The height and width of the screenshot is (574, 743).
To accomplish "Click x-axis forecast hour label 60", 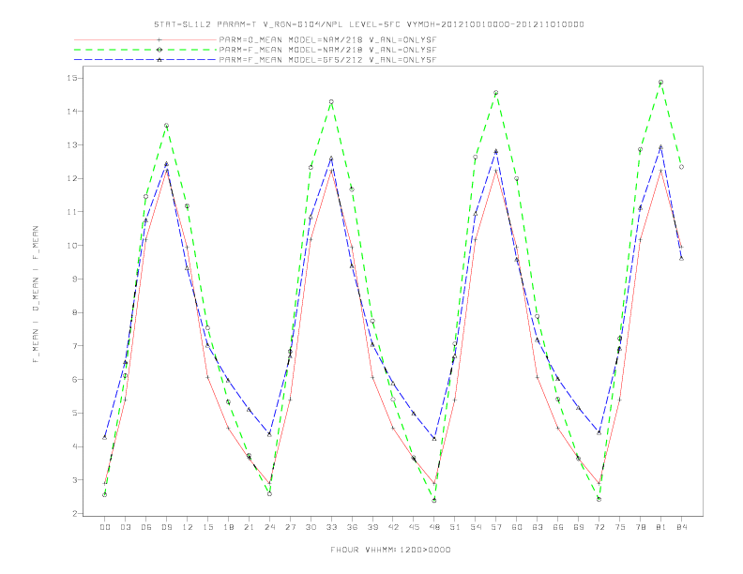I will click(x=517, y=527).
